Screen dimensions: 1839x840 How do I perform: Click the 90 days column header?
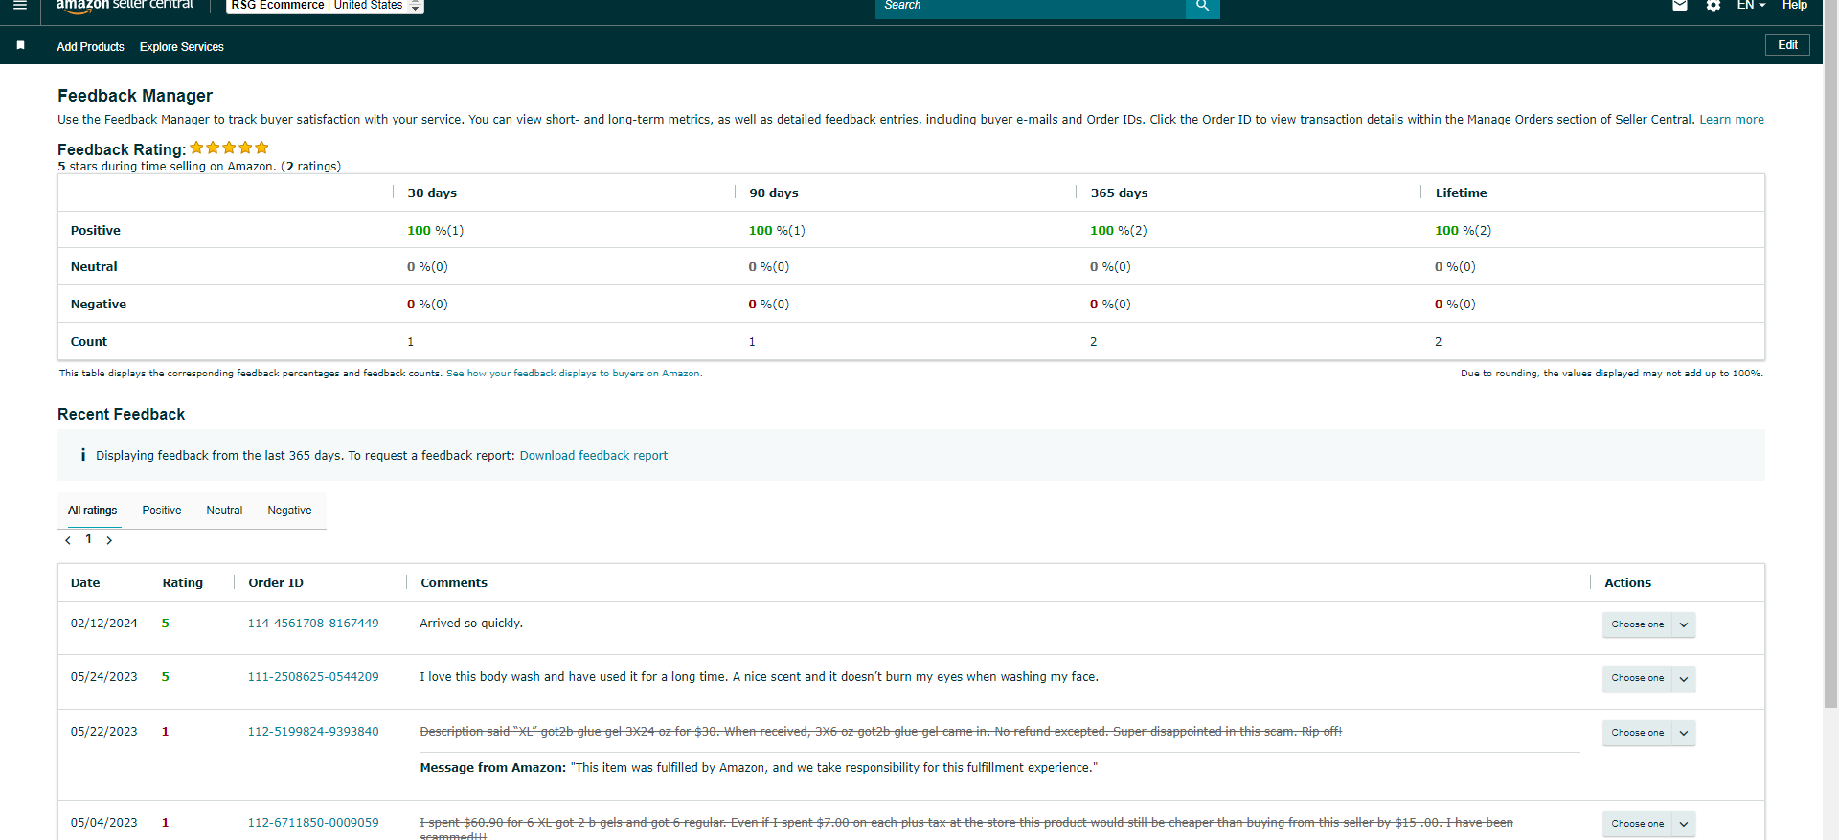click(774, 193)
